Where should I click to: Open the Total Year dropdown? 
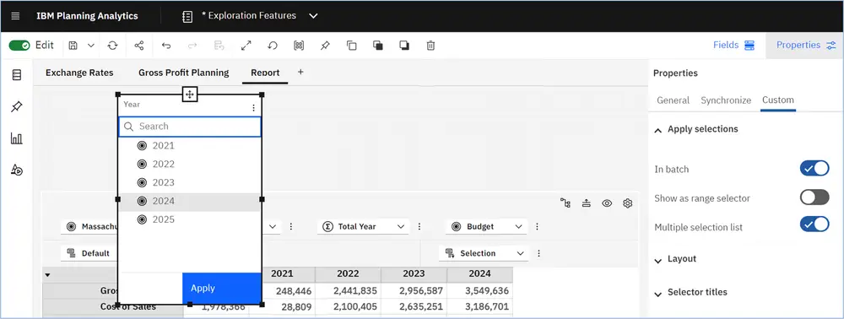[363, 226]
